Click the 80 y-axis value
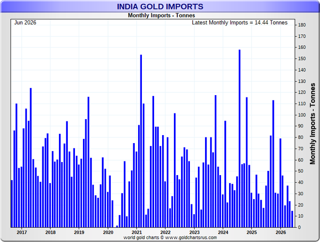 (301, 137)
